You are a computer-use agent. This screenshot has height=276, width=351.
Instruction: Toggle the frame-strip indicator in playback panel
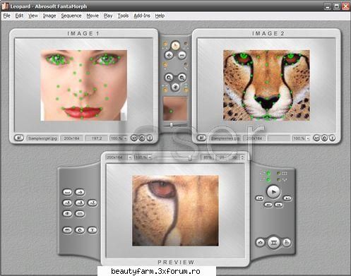[279, 174]
